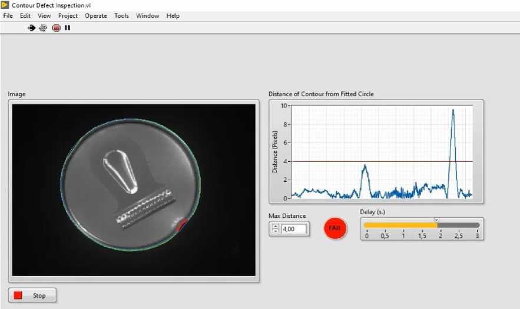Click the Abort Execution red icon

57,28
